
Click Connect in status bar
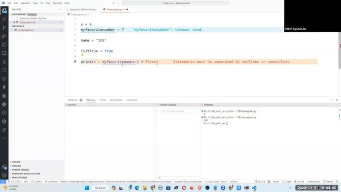(37, 181)
